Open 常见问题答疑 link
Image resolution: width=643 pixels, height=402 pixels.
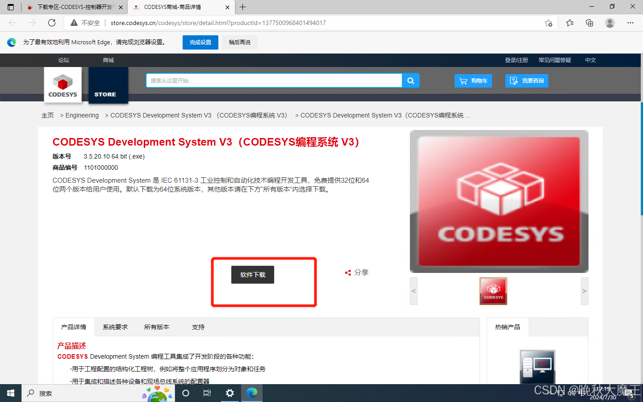(555, 60)
